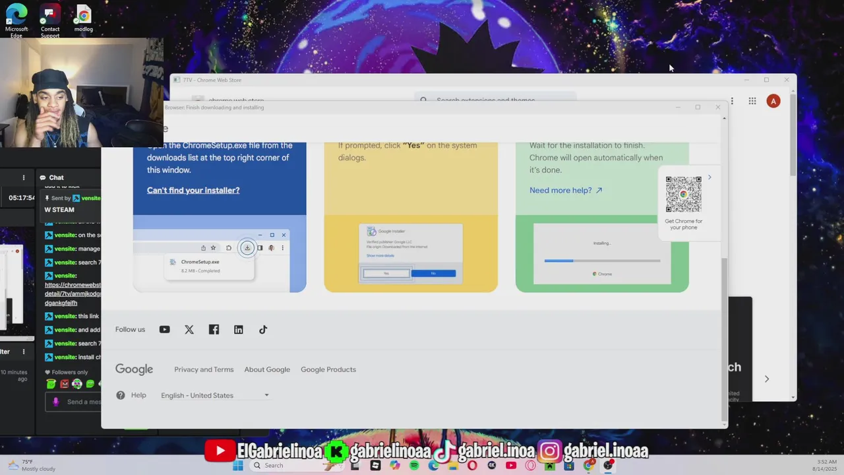
Task: Open the weather widget showing 75°F
Action: point(32,466)
